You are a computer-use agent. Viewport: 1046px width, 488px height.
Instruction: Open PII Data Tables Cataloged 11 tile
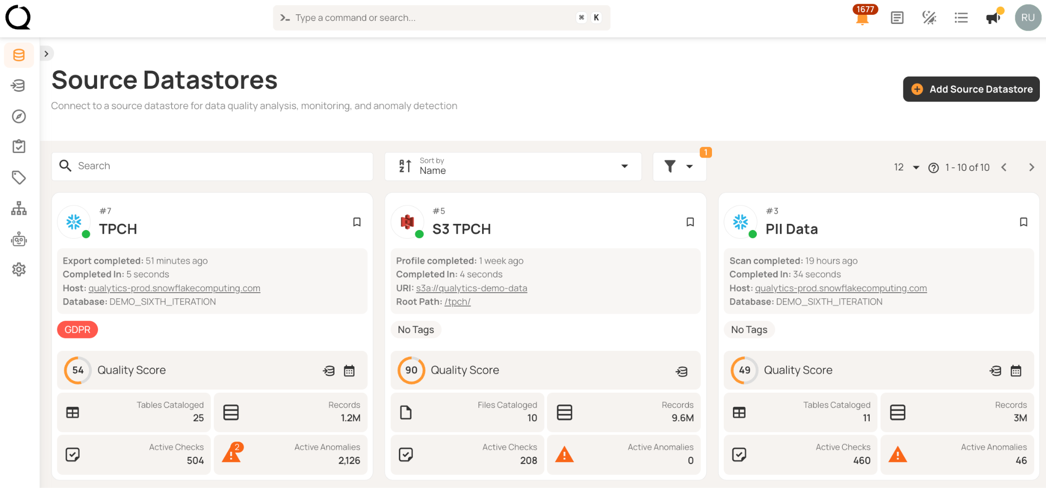tap(800, 412)
